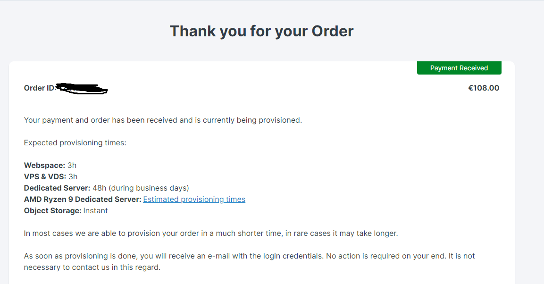The width and height of the screenshot is (544, 284).
Task: Click the Payment Received badge
Action: 459,68
